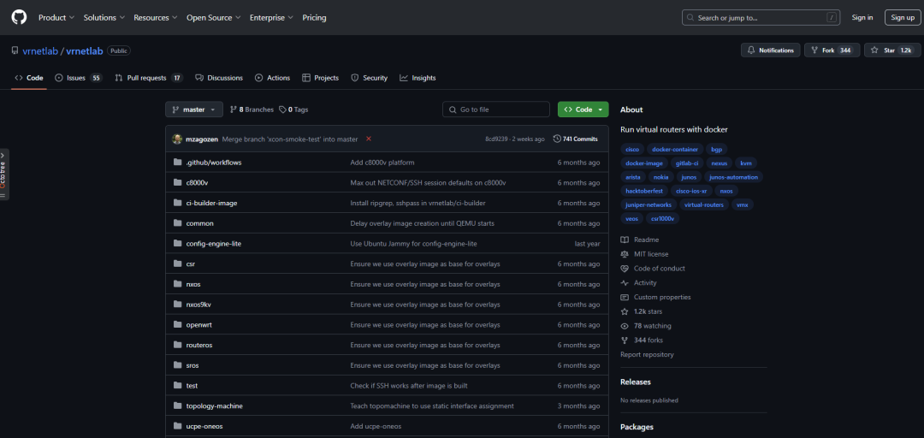Click commit hash 8cd9239

496,139
